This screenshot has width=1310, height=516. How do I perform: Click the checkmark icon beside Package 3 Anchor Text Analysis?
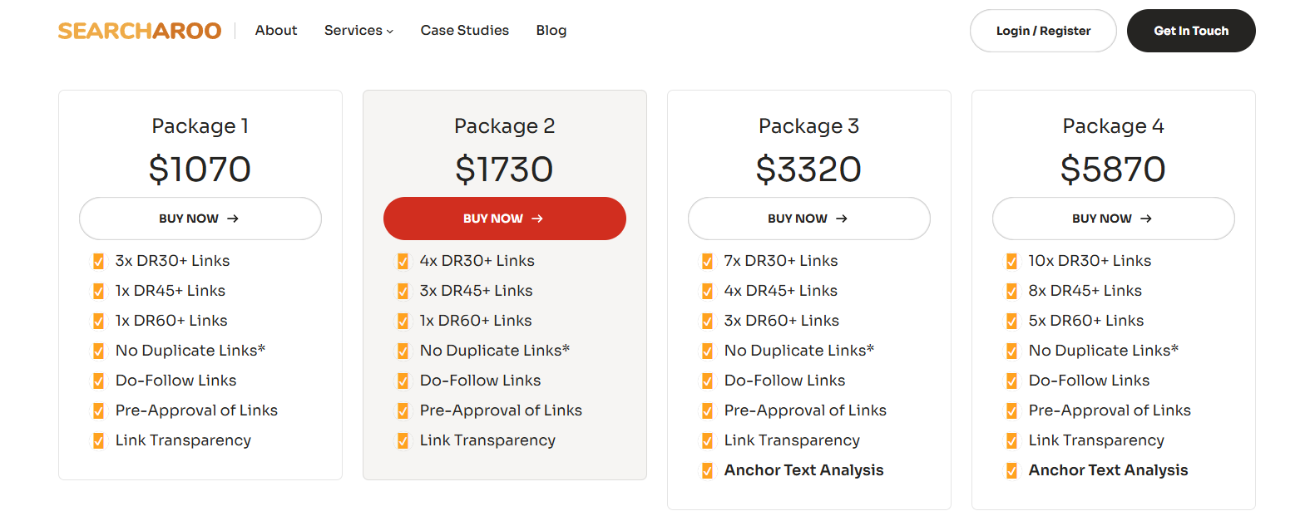[x=707, y=470]
